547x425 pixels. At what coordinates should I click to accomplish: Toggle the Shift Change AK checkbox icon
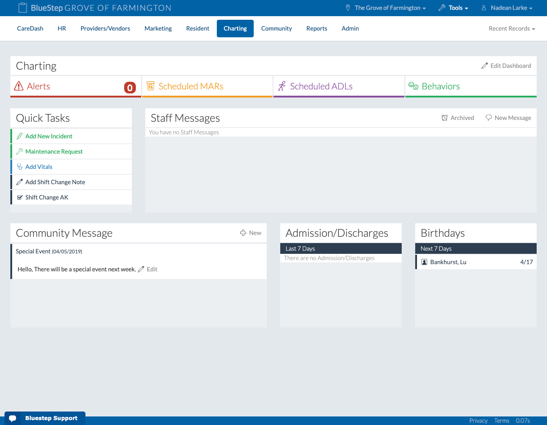pos(19,197)
